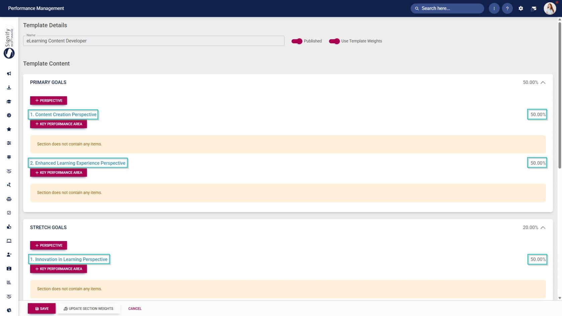
Task: Open the horizontal sliders sidebar icon
Action: (9, 143)
